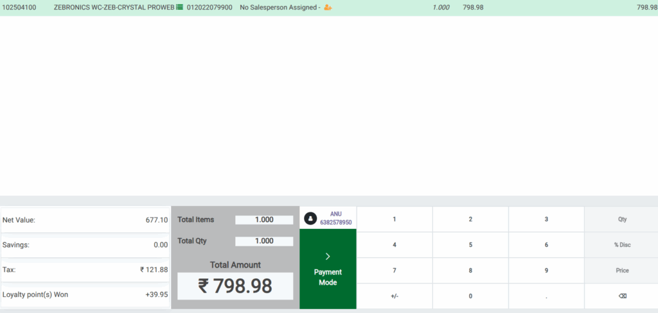658x313 pixels.
Task: Click the Total Items value field
Action: tap(264, 219)
